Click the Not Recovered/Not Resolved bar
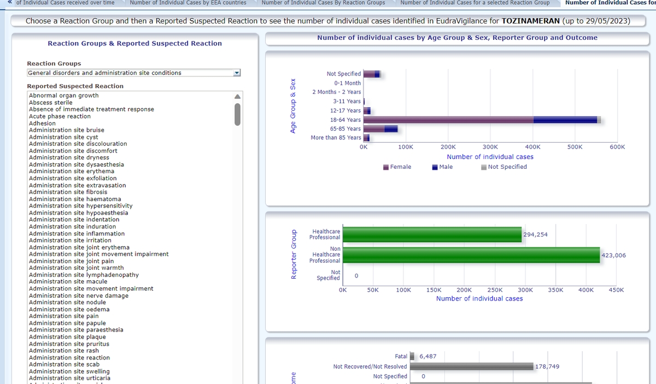Screen dimensions: 656x384 point(471,367)
